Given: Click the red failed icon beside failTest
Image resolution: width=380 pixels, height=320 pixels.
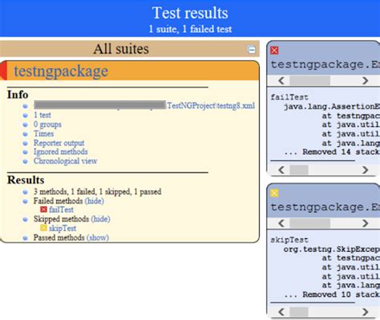Looking at the screenshot, I should 43,209.
